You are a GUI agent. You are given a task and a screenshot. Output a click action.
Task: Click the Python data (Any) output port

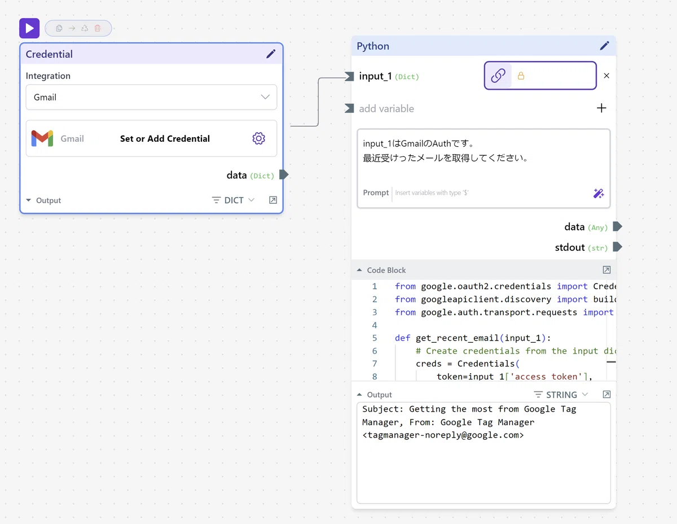[617, 226]
